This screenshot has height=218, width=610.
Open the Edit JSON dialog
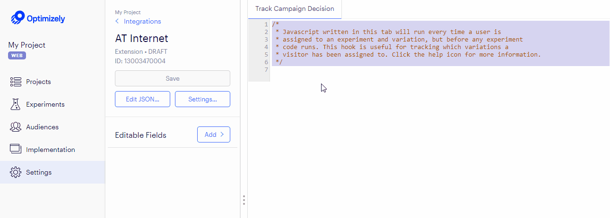[x=142, y=99]
